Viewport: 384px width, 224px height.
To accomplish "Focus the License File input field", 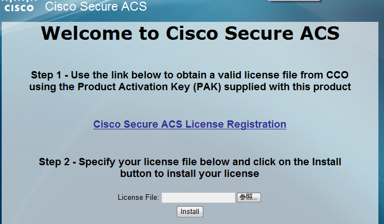I will pyautogui.click(x=198, y=197).
